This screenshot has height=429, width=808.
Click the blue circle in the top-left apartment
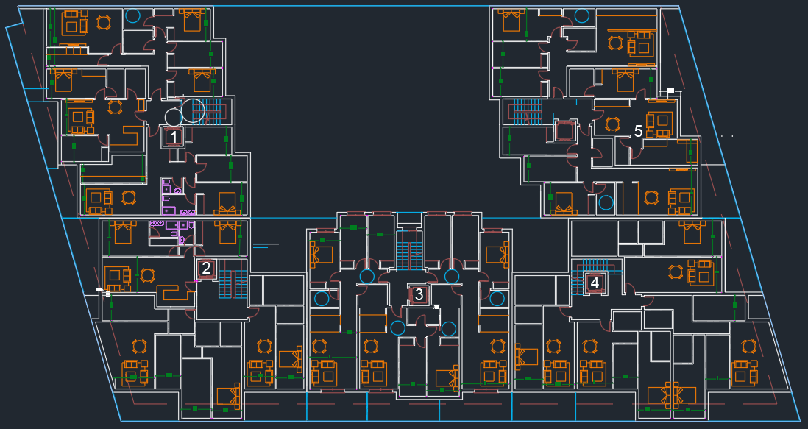(133, 15)
